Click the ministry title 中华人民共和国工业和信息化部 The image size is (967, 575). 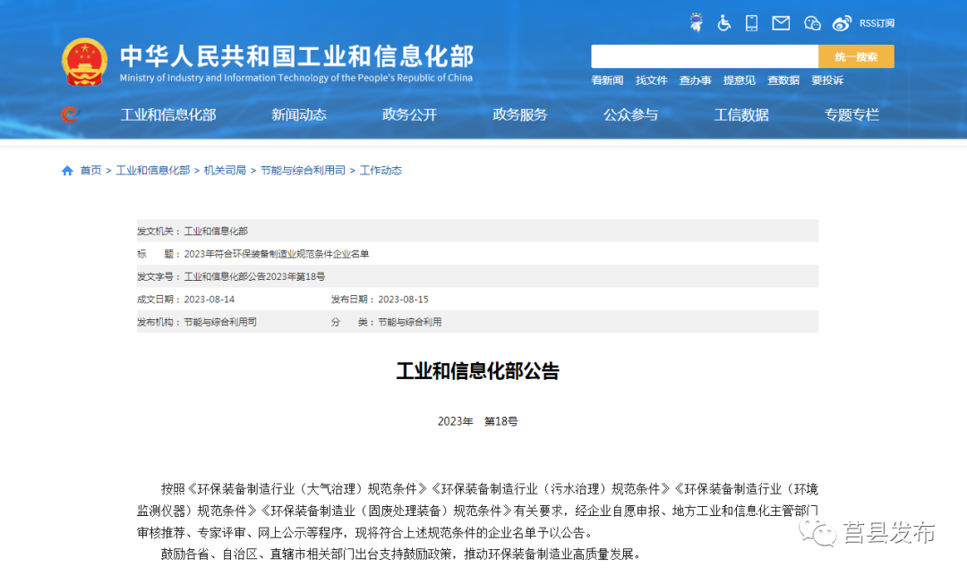[x=296, y=56]
